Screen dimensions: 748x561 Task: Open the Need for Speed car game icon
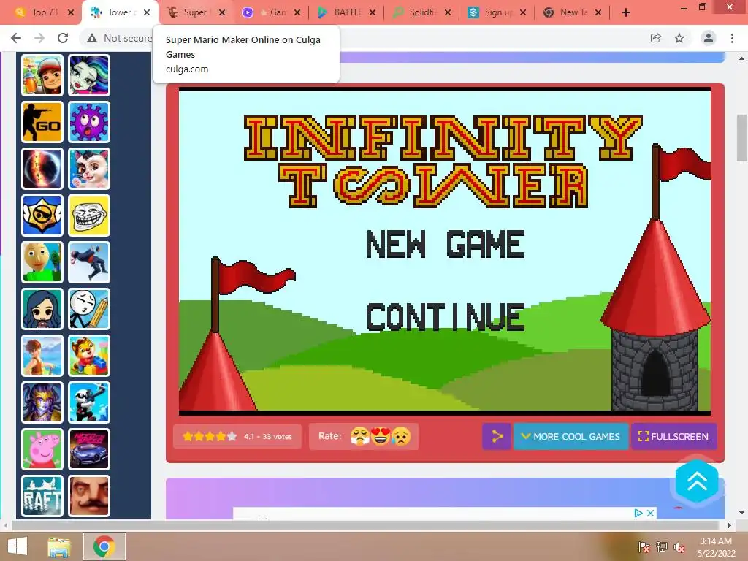tap(88, 449)
